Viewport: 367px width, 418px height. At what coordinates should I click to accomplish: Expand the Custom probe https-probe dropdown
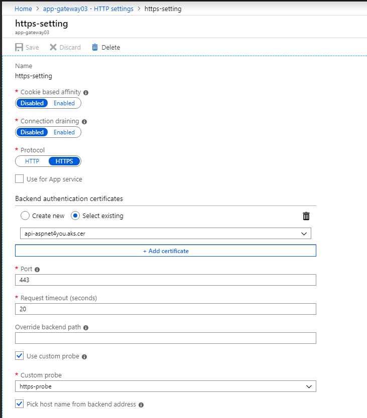coord(166,386)
